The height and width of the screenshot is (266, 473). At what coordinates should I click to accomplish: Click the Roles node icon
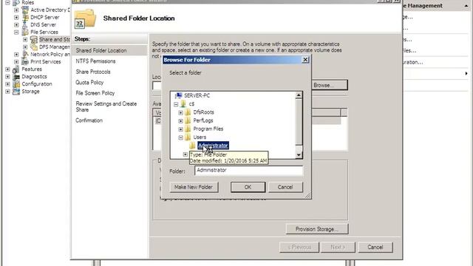[16, 3]
